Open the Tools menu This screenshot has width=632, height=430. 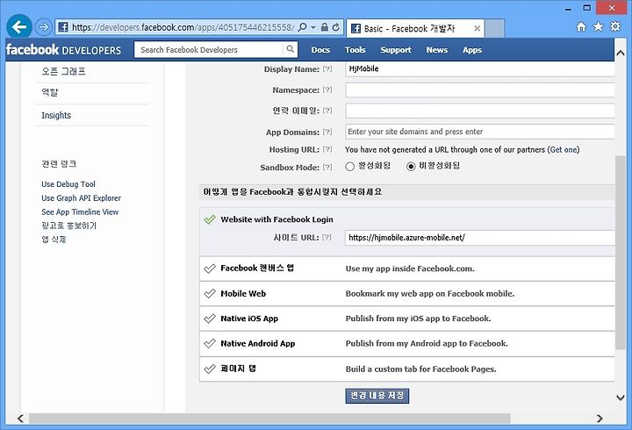pyautogui.click(x=355, y=50)
